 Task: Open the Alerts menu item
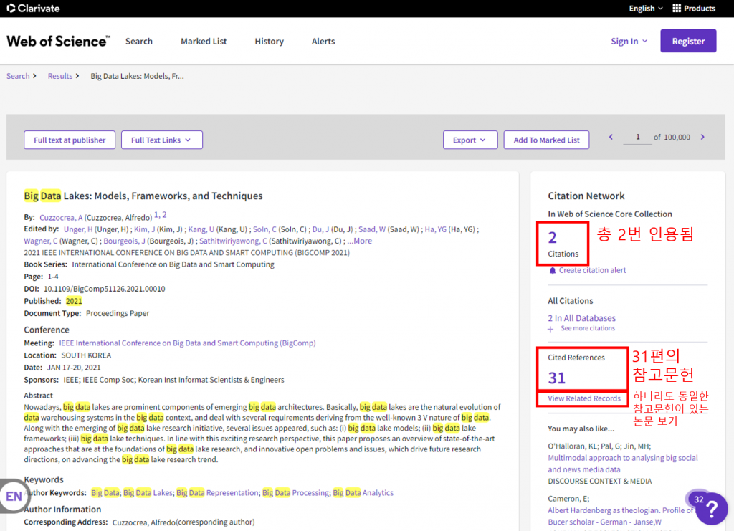click(x=323, y=42)
